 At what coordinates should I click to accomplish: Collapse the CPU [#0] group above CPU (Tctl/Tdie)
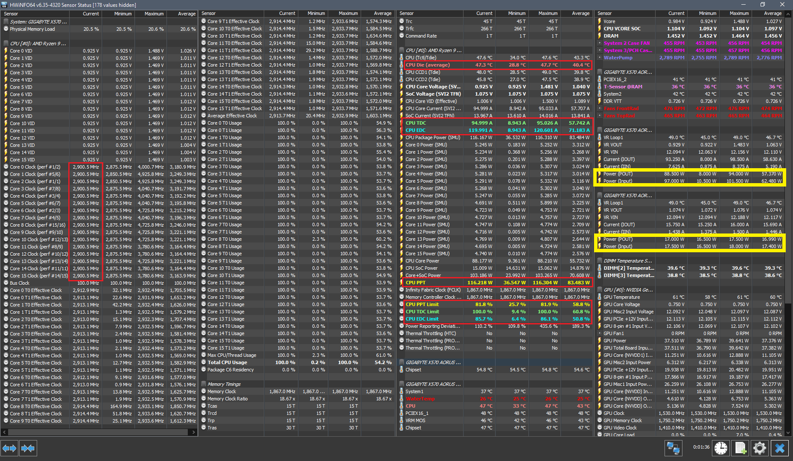coord(402,50)
